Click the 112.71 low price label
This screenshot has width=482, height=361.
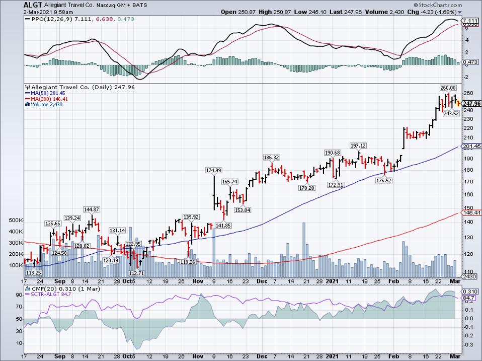136,273
